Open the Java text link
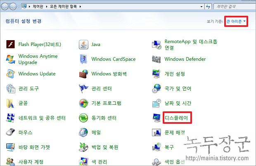 [96, 44]
